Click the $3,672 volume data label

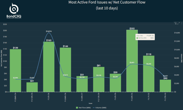(x=65, y=75)
